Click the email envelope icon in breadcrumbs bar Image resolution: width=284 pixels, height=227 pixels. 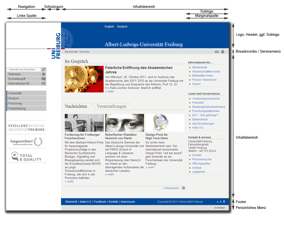(x=217, y=52)
